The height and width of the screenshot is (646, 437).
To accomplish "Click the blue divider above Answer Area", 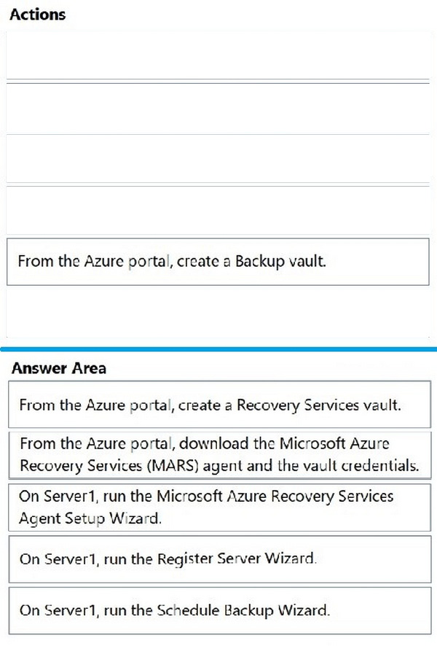I will [219, 349].
